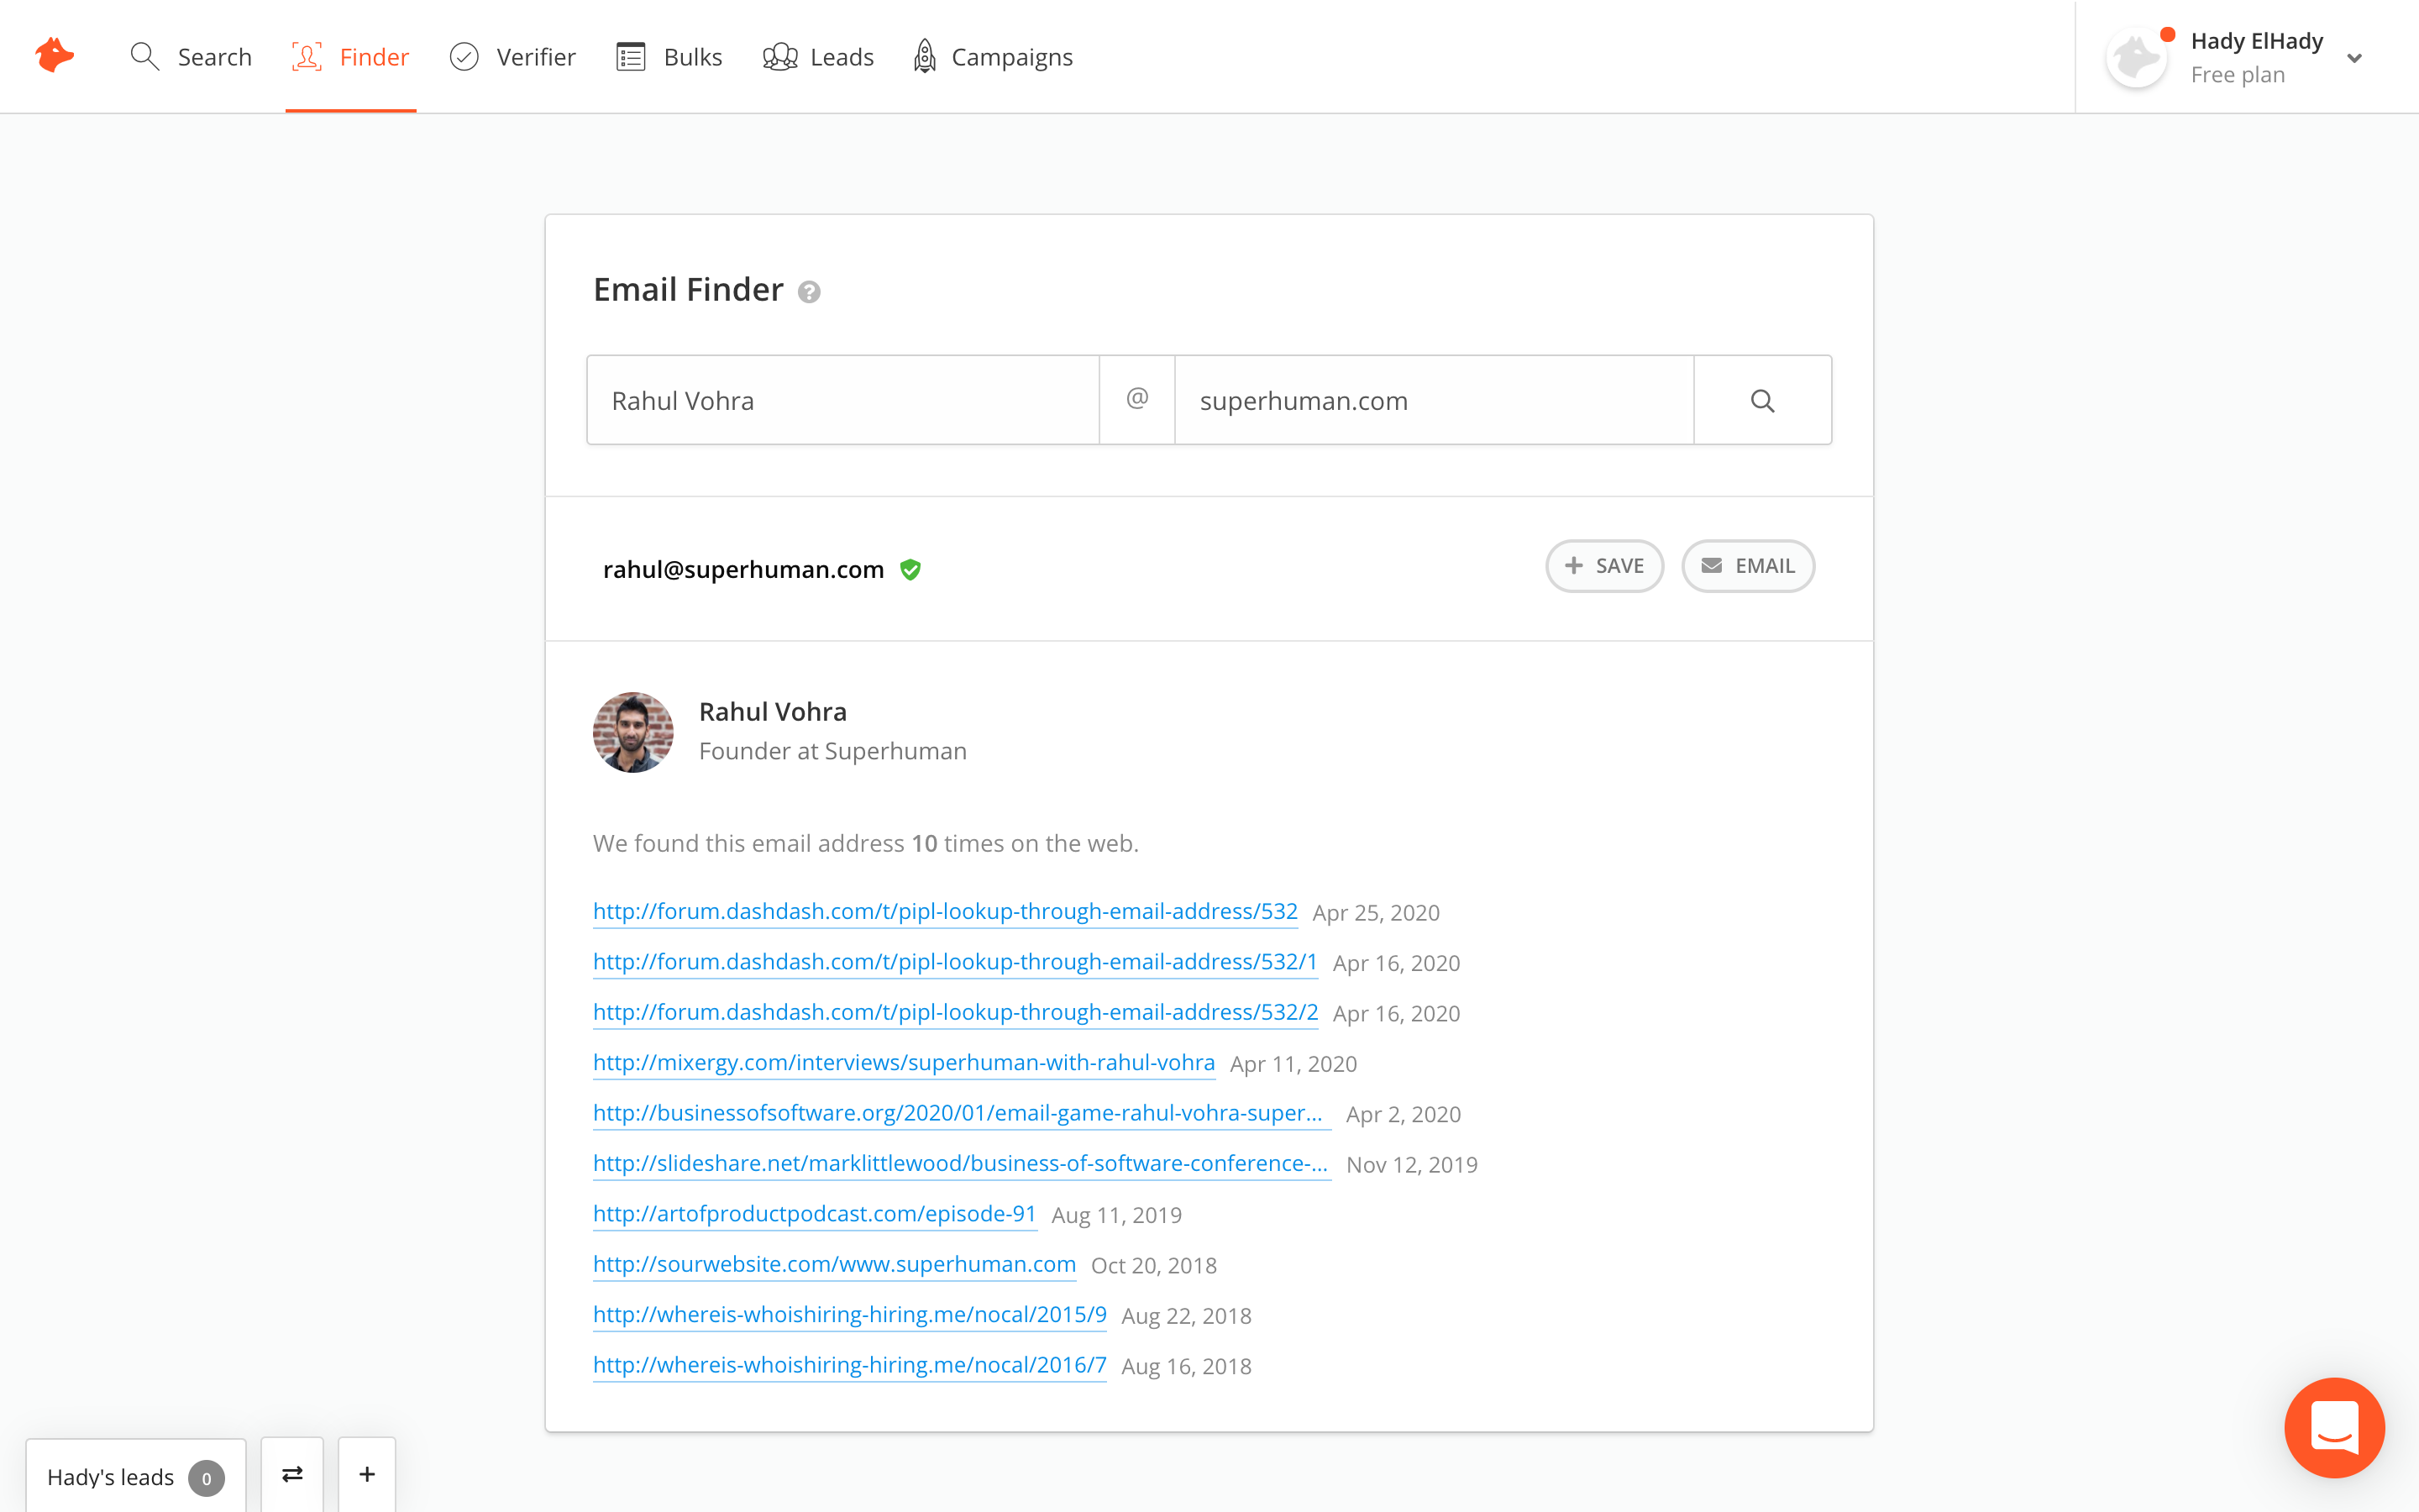Click the Hunter fox logo
The width and height of the screenshot is (2419, 1512).
[x=55, y=55]
